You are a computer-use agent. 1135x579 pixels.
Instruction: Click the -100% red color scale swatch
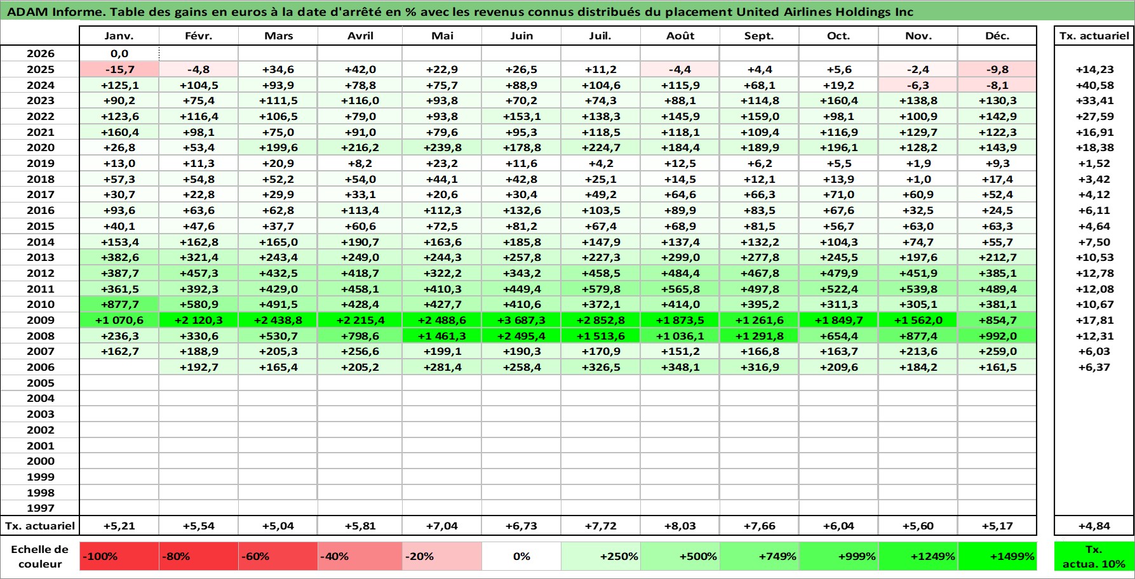pos(119,556)
